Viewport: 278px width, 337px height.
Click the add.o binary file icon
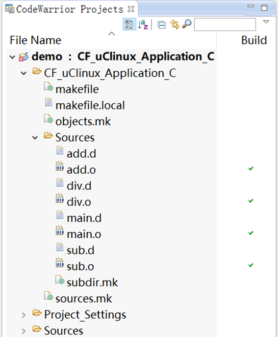coord(60,167)
